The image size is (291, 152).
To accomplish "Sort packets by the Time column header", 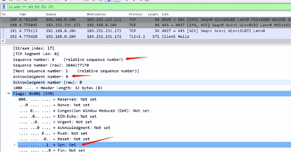I will [x=23, y=14].
